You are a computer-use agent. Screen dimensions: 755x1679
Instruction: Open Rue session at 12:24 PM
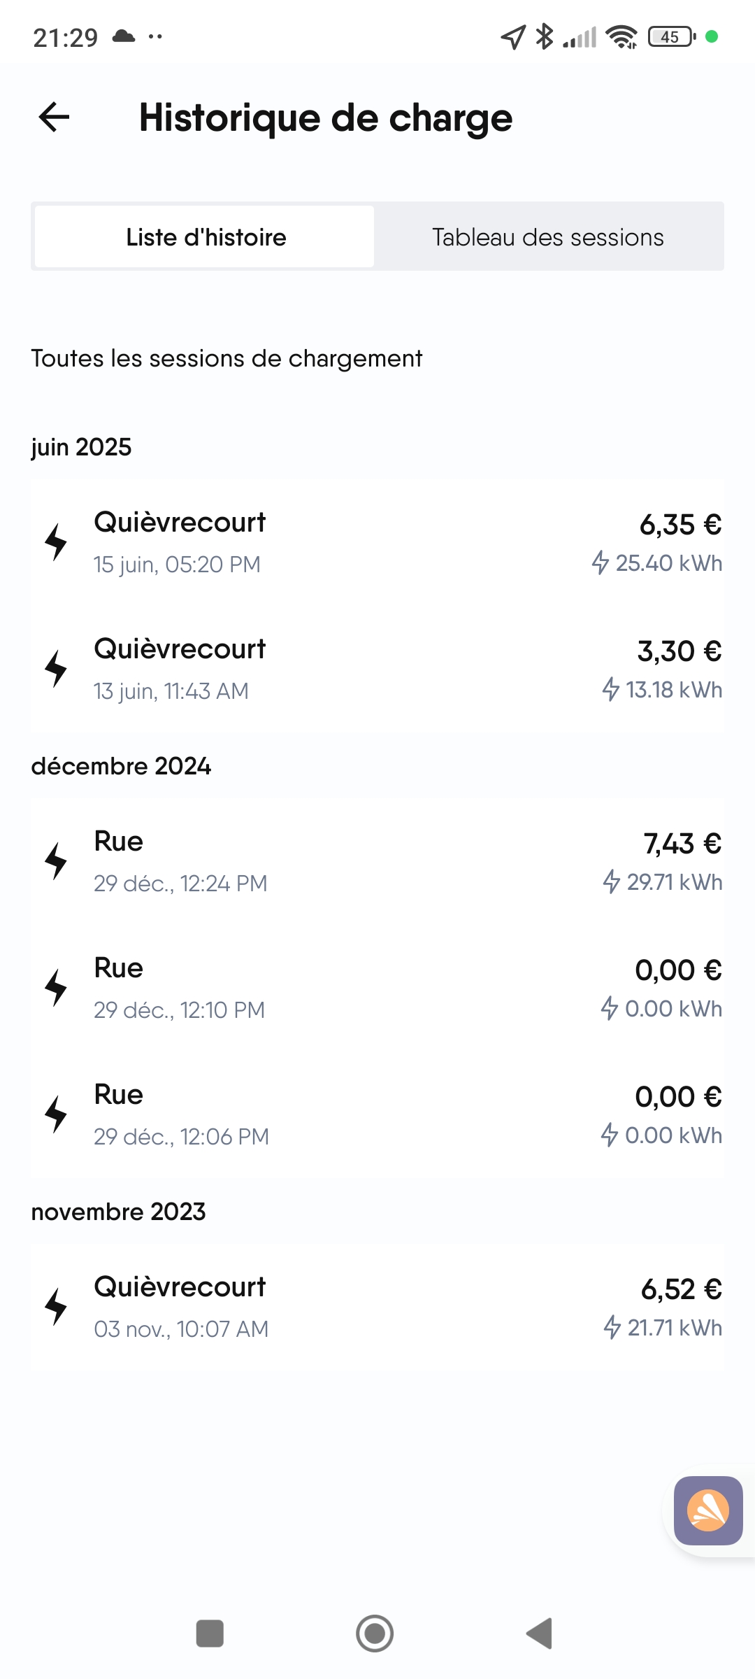click(x=377, y=861)
